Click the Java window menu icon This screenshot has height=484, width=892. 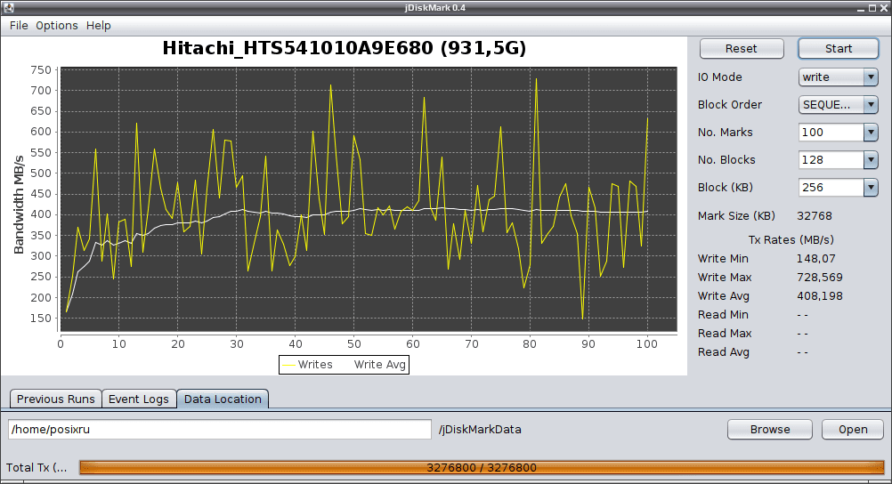pos(8,7)
